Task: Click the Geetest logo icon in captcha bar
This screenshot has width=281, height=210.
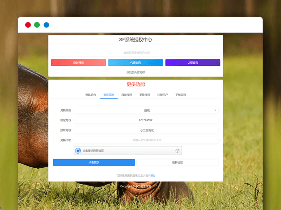Action: click(x=178, y=151)
